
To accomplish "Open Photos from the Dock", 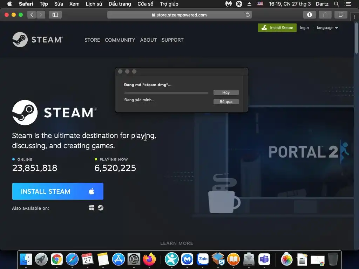I will (287, 260).
